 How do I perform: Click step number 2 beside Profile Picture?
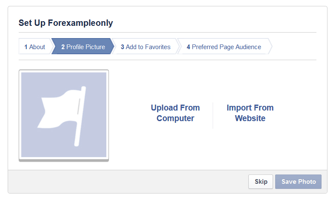(x=63, y=47)
